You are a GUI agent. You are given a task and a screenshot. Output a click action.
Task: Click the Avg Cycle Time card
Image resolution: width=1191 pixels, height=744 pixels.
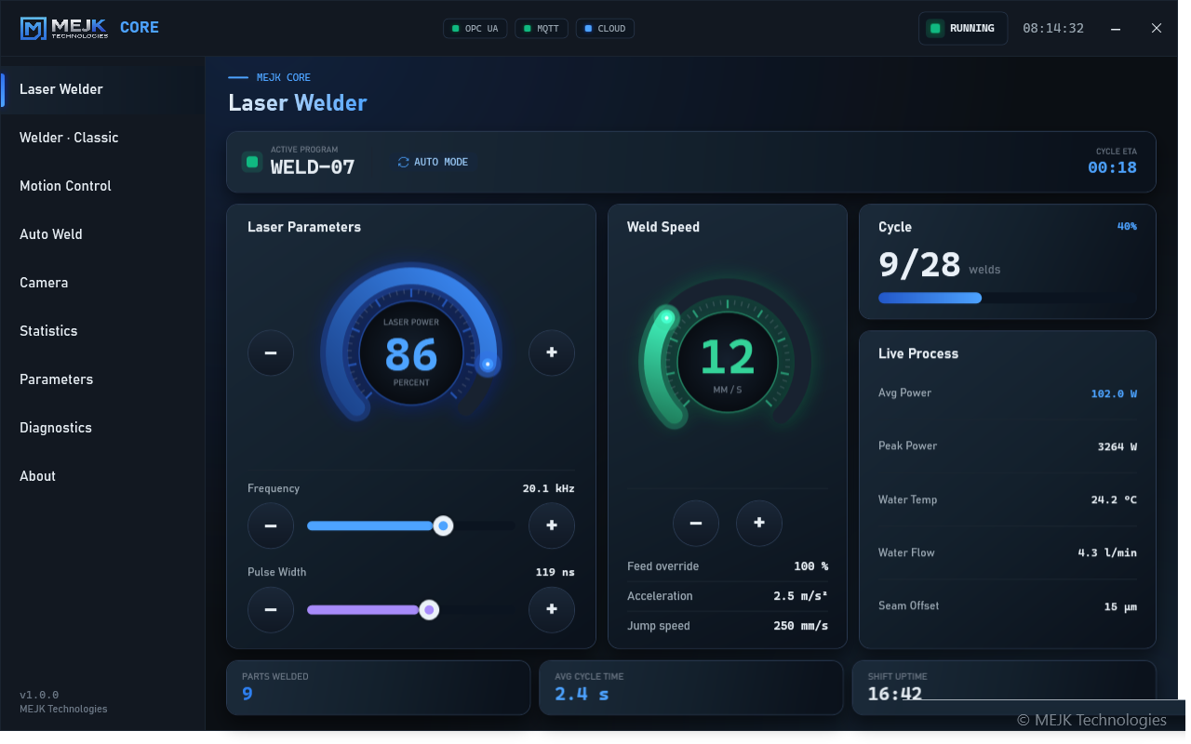(691, 687)
